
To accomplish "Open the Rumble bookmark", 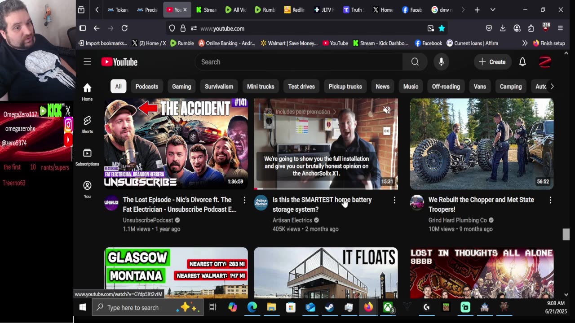I will (x=182, y=43).
